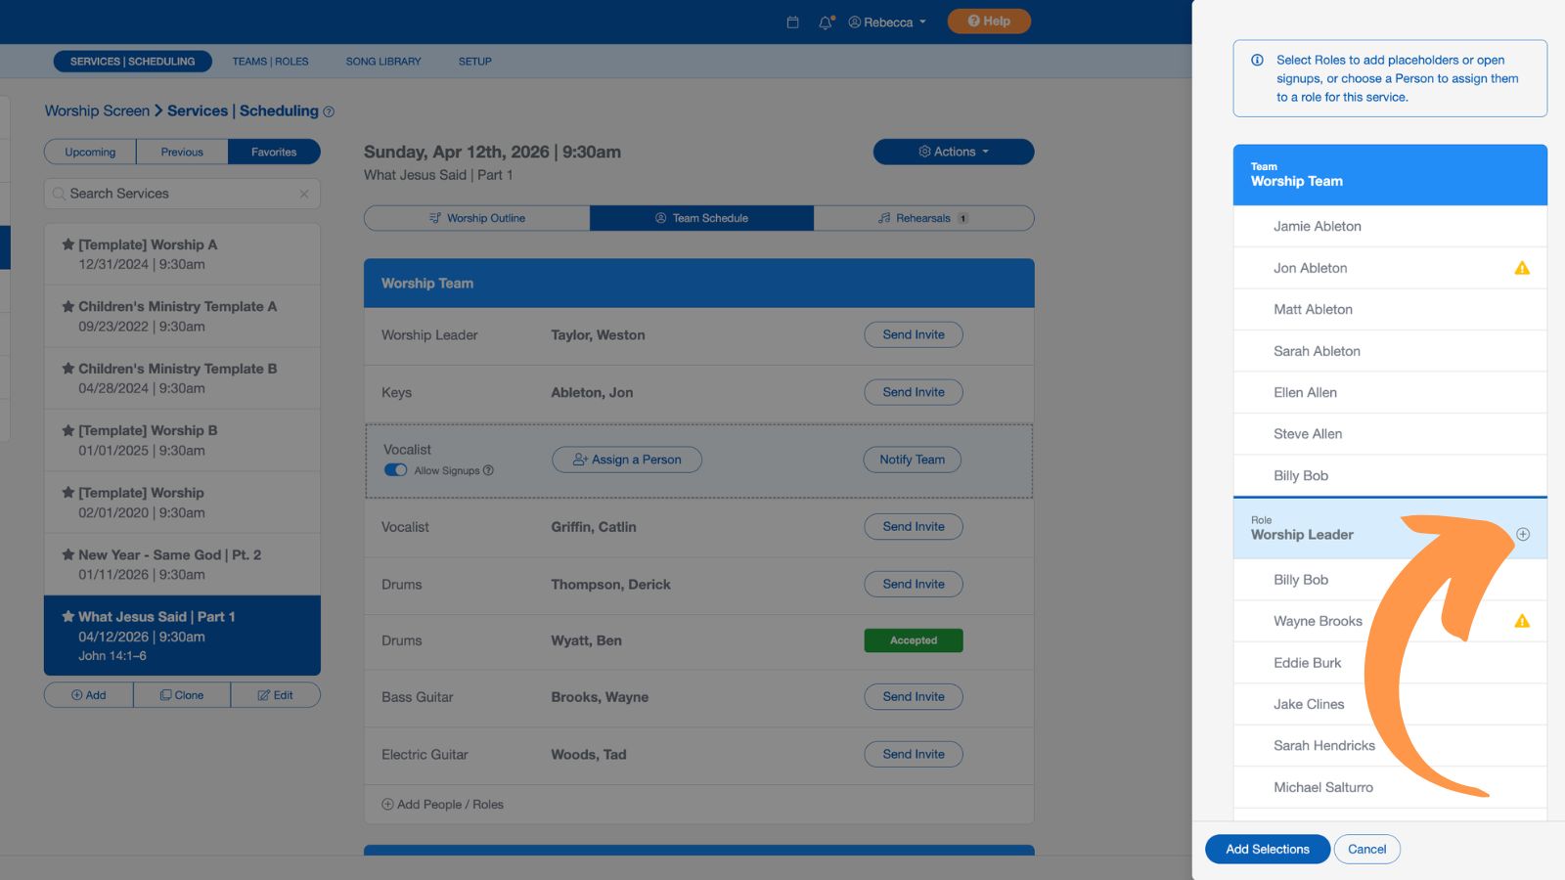Screen dimensions: 1565x880
Task: Clear the Search Services field
Action: click(304, 193)
